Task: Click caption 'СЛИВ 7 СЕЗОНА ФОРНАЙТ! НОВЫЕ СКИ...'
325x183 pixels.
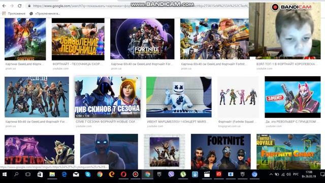Action: 105,121
